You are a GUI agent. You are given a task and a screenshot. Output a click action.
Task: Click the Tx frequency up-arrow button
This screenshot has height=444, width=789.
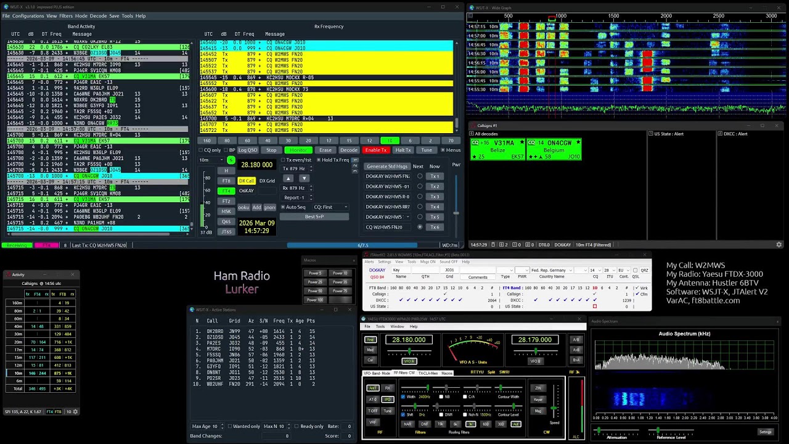pyautogui.click(x=288, y=178)
